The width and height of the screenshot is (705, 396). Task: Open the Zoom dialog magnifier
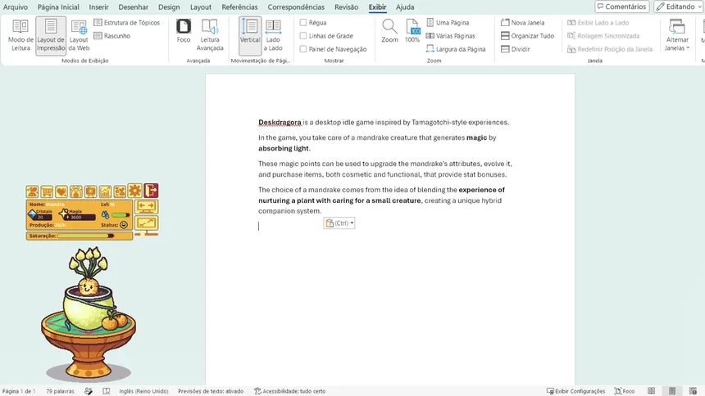[x=390, y=31]
